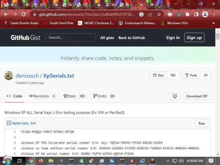Viewport: 220px width, 165px height.
Task: Open 7-Zip from the taskbar
Action: [x=61, y=161]
